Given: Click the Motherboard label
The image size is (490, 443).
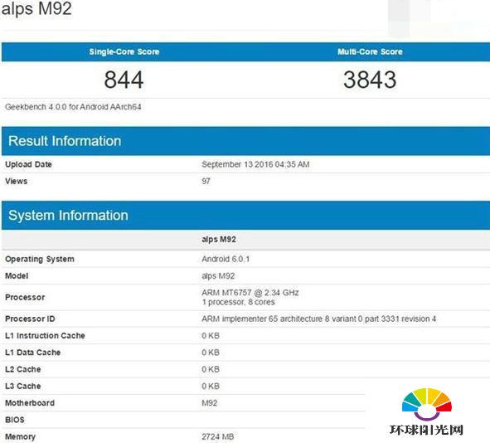Looking at the screenshot, I should point(30,403).
